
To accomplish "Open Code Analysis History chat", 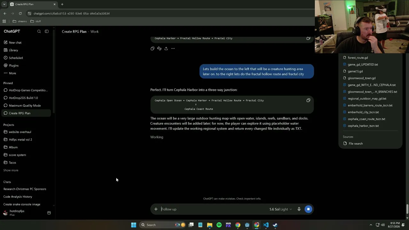I will coord(26,197).
